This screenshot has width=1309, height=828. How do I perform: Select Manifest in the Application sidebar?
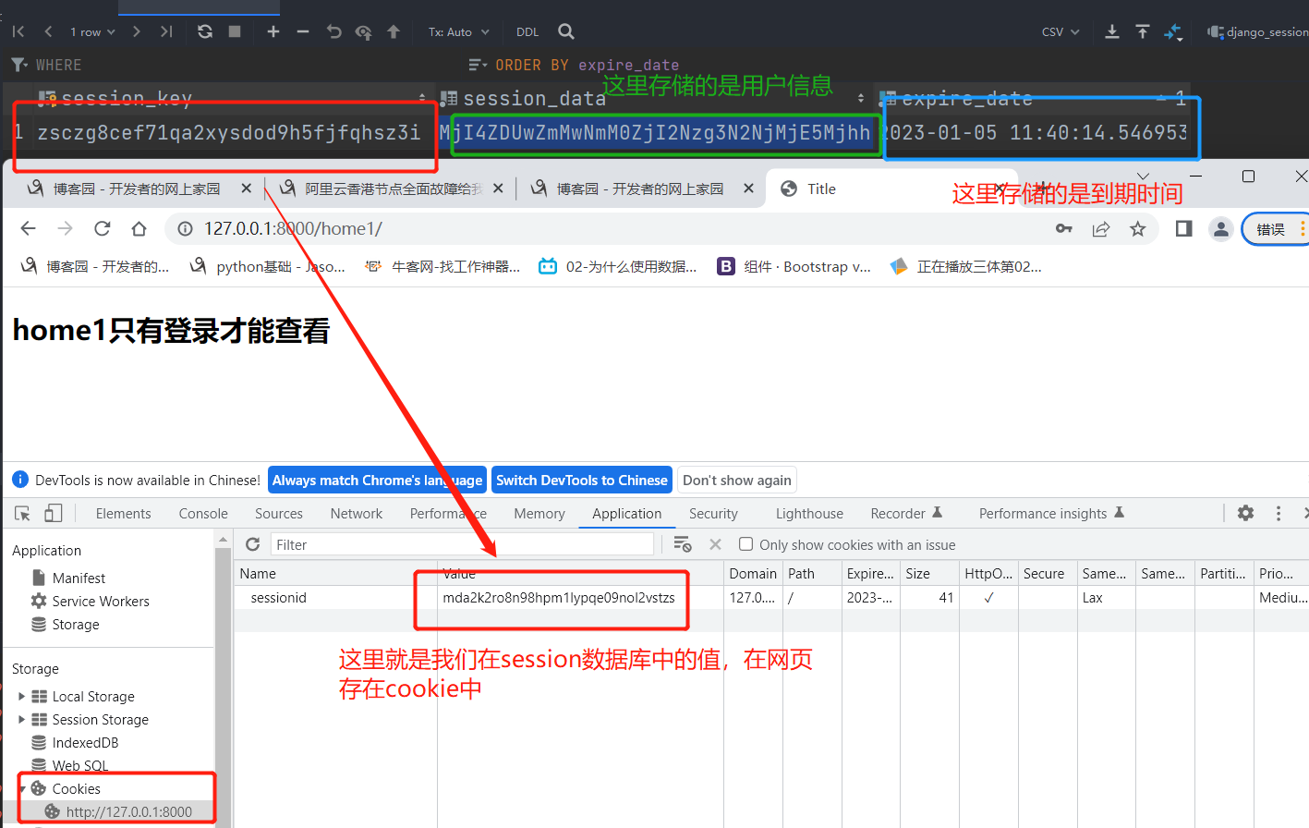(x=79, y=578)
